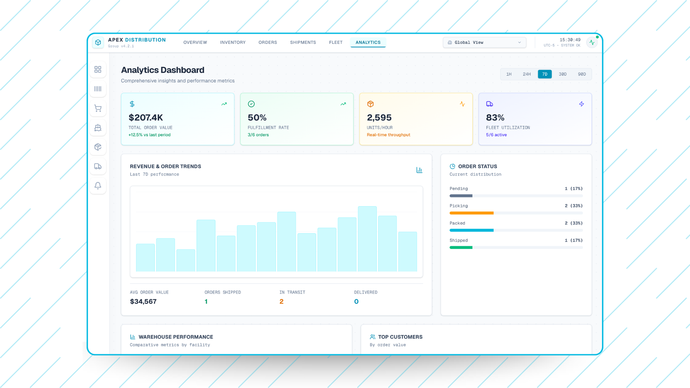Open the shopping cart orders sidebar icon

(x=98, y=108)
